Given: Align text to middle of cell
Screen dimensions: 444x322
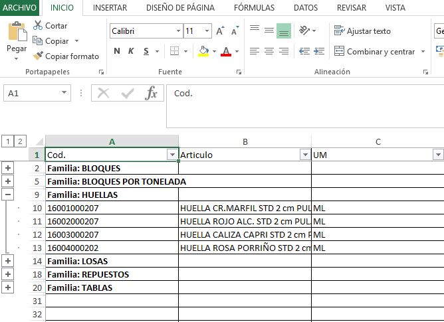Looking at the screenshot, I should tap(269, 31).
